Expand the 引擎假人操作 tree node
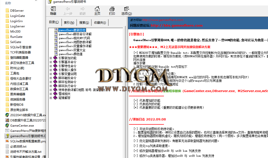 (51, 70)
